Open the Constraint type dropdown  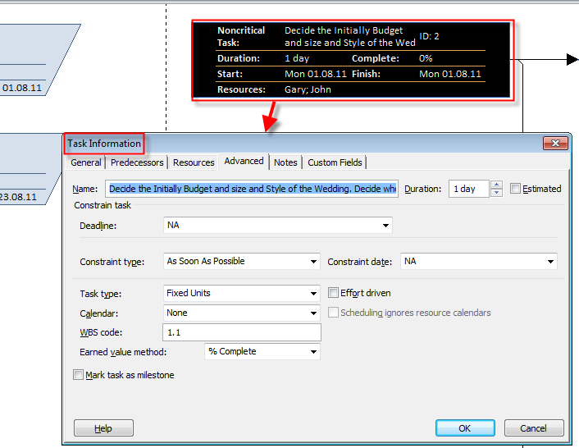coord(313,262)
